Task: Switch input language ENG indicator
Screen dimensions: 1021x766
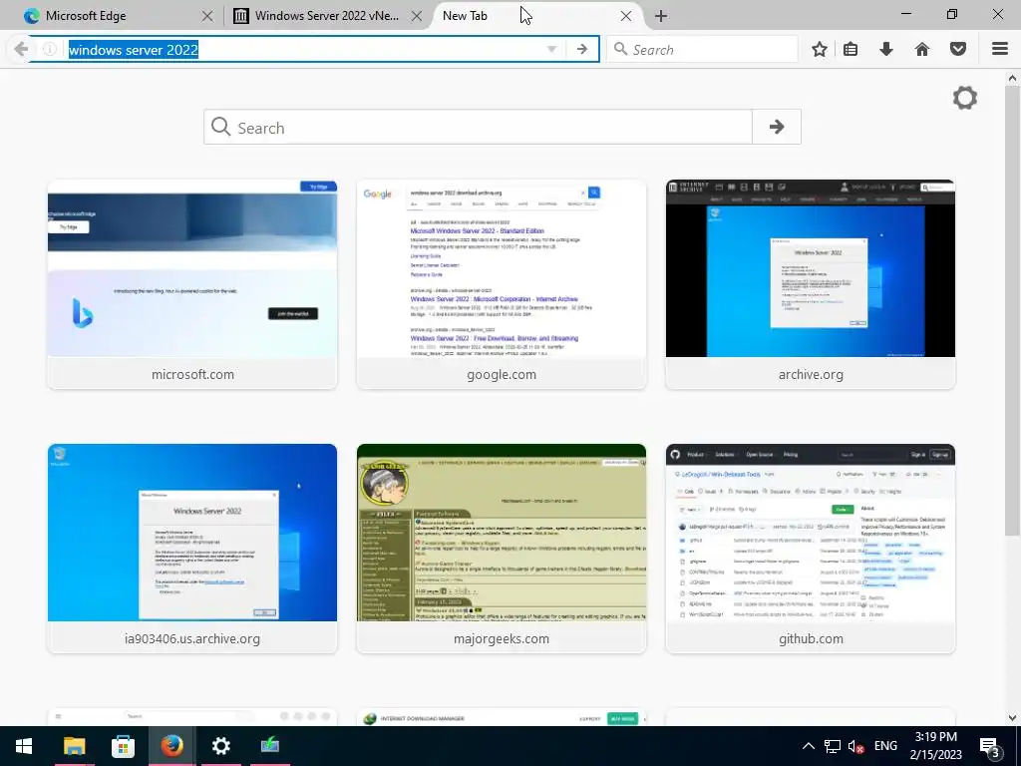Action: click(x=885, y=746)
